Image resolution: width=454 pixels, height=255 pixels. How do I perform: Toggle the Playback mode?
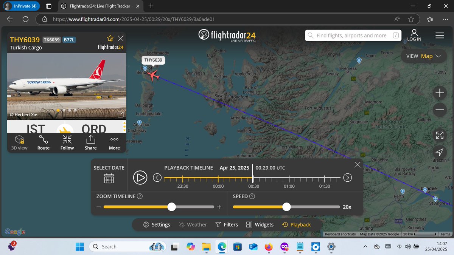pyautogui.click(x=296, y=225)
